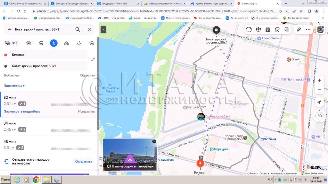This screenshot has height=184, width=328.
Task: Open Посмотреть подробнее route details link
Action: 22,111
